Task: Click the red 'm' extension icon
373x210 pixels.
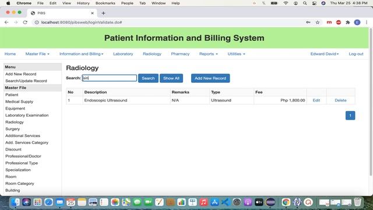Action: [x=329, y=22]
